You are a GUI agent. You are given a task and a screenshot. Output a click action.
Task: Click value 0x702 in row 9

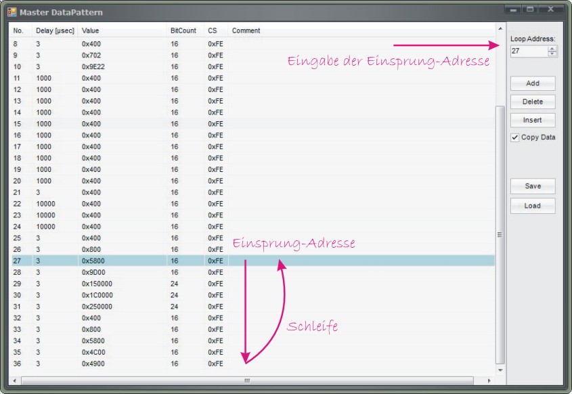pos(91,56)
